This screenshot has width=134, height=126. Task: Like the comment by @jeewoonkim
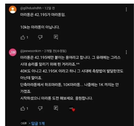click(x=23, y=108)
